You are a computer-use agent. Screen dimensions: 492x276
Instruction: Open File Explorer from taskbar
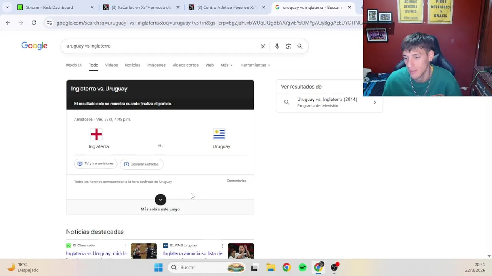point(271,268)
